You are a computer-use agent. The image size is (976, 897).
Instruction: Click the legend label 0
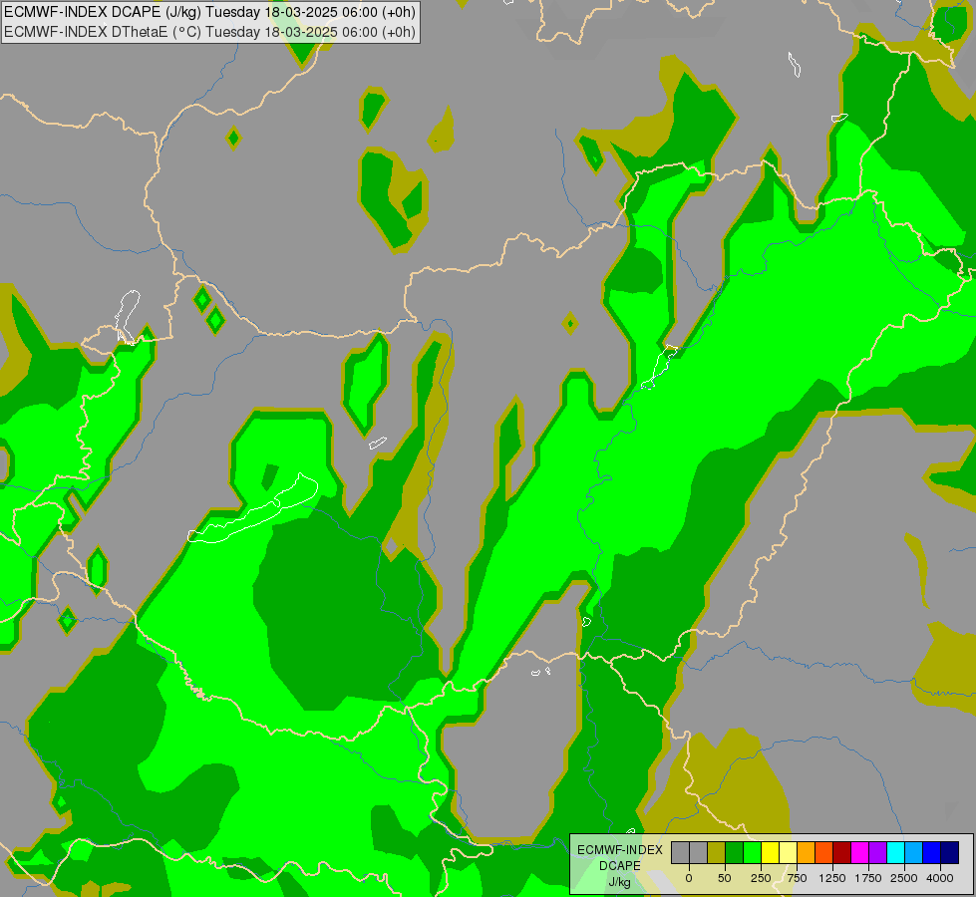(689, 878)
